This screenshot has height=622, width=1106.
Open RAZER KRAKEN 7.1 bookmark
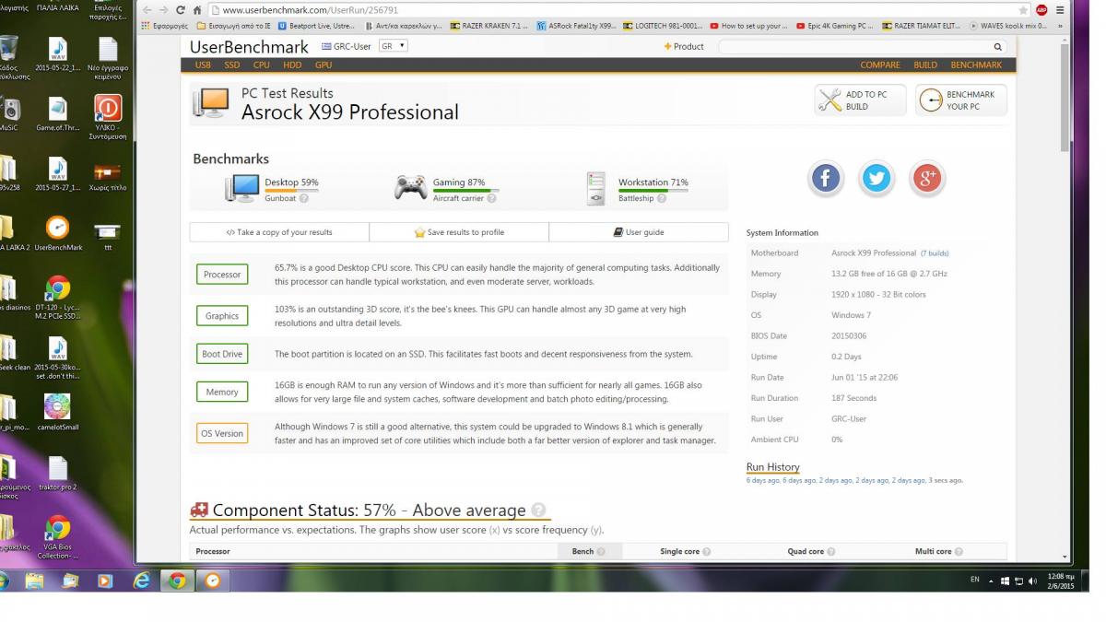point(488,26)
